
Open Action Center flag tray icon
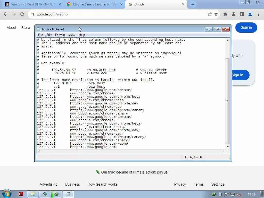(x=226, y=194)
